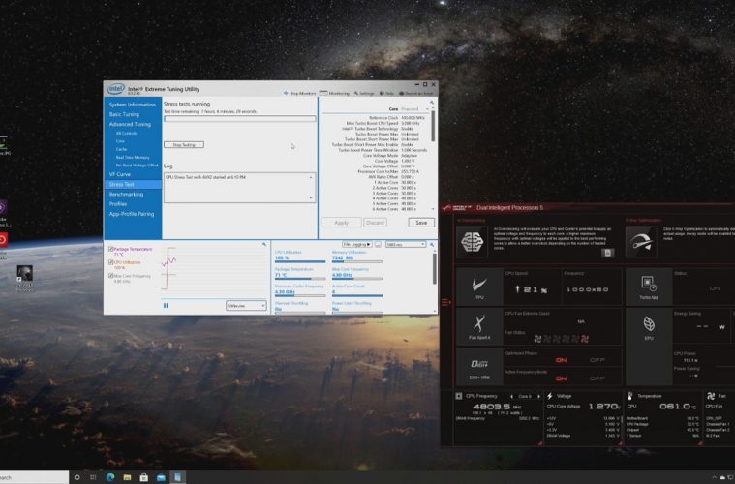Click wrench icon atop settings summary panel
The image size is (735, 484).
coord(432,103)
